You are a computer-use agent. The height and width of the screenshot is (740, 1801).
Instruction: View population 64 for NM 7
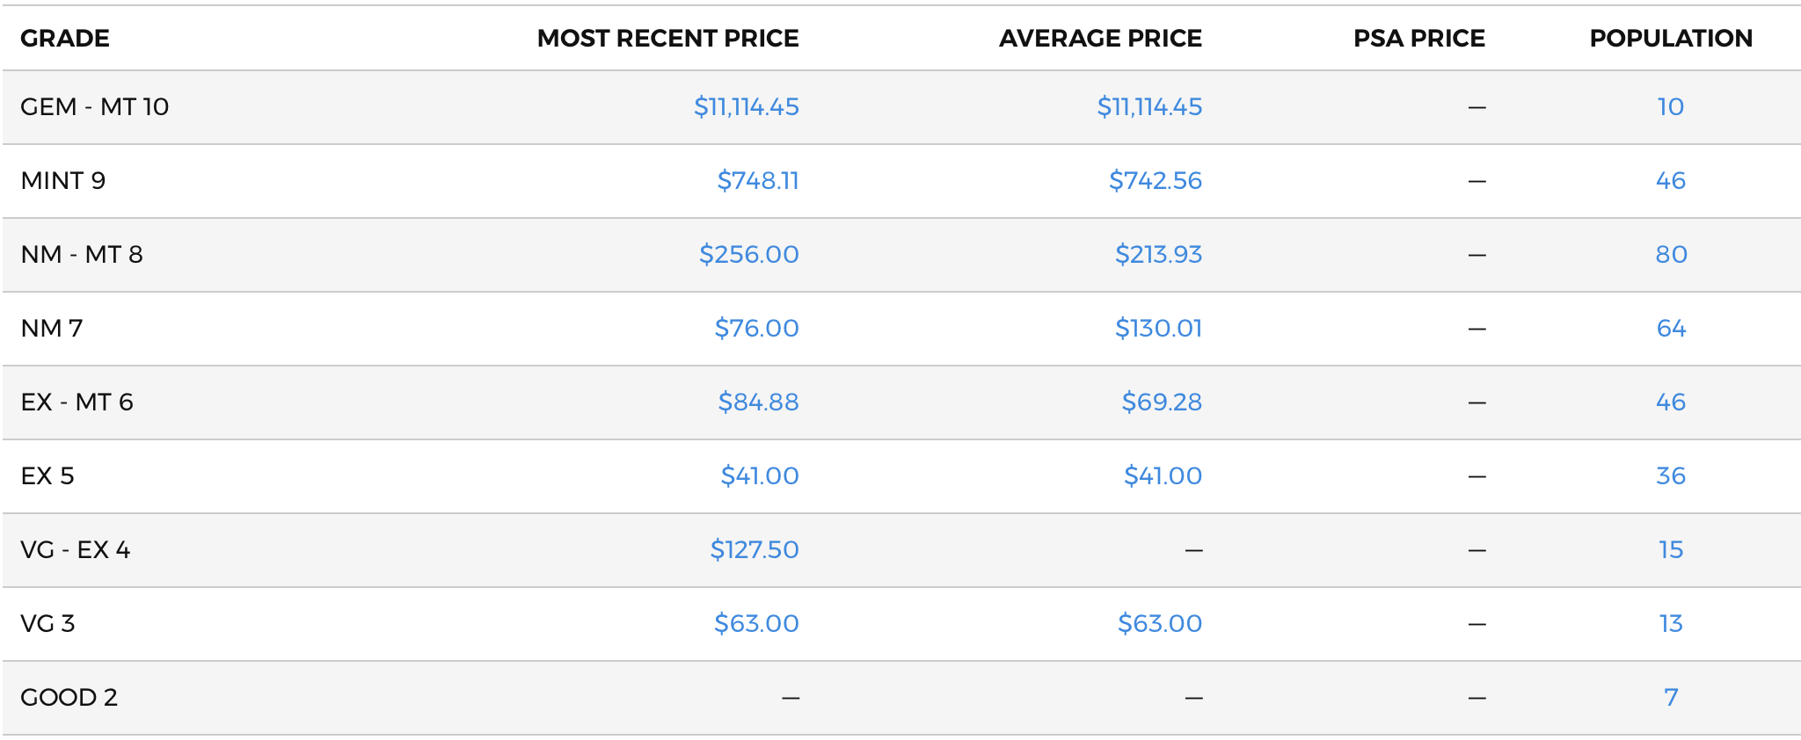coord(1671,329)
